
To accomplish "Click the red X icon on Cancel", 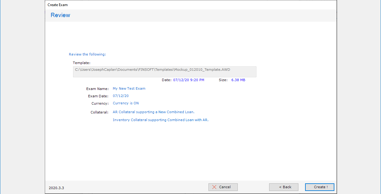I will (214, 187).
